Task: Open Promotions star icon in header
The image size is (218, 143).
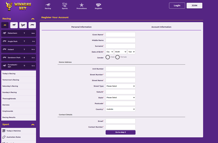Action: [x=82, y=5]
